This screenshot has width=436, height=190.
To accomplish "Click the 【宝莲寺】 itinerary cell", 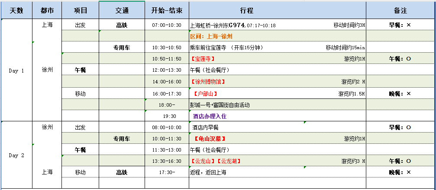I will [277, 59].
